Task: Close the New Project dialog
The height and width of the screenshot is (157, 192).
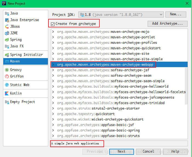Action: [x=187, y=3]
